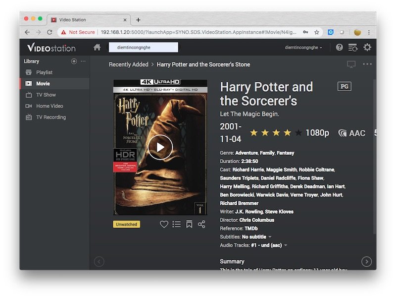Viewport: 396px width, 298px height.
Task: Open the Home Video library
Action: 54,106
